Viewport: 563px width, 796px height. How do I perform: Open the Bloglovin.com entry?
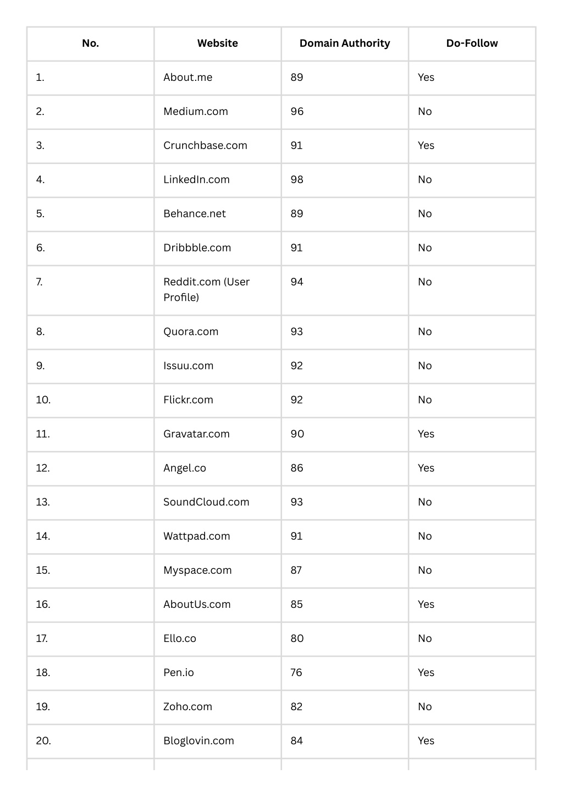198,741
